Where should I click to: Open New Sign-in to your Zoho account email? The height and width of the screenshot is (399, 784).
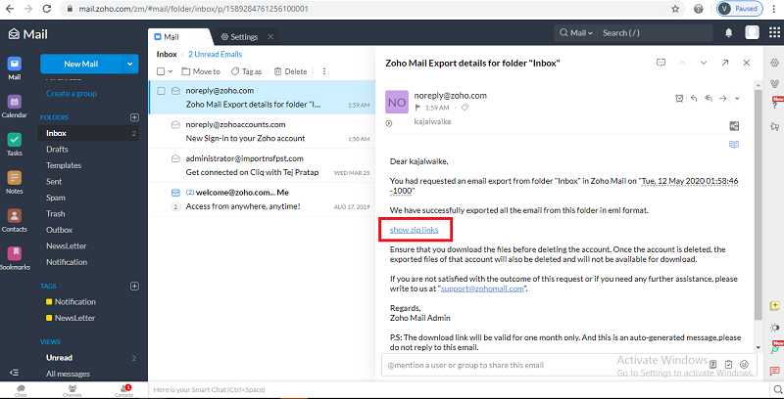[x=262, y=132]
